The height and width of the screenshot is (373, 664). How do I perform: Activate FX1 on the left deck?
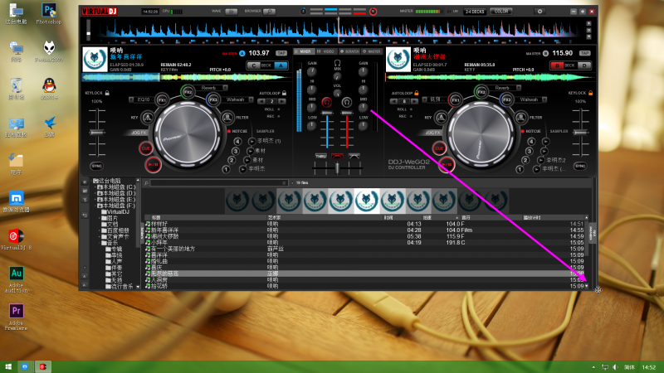(x=163, y=99)
